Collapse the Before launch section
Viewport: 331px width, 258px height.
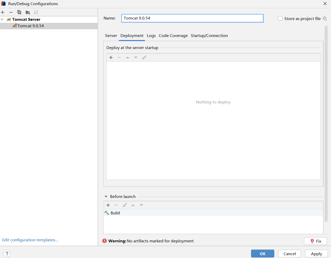(x=106, y=197)
